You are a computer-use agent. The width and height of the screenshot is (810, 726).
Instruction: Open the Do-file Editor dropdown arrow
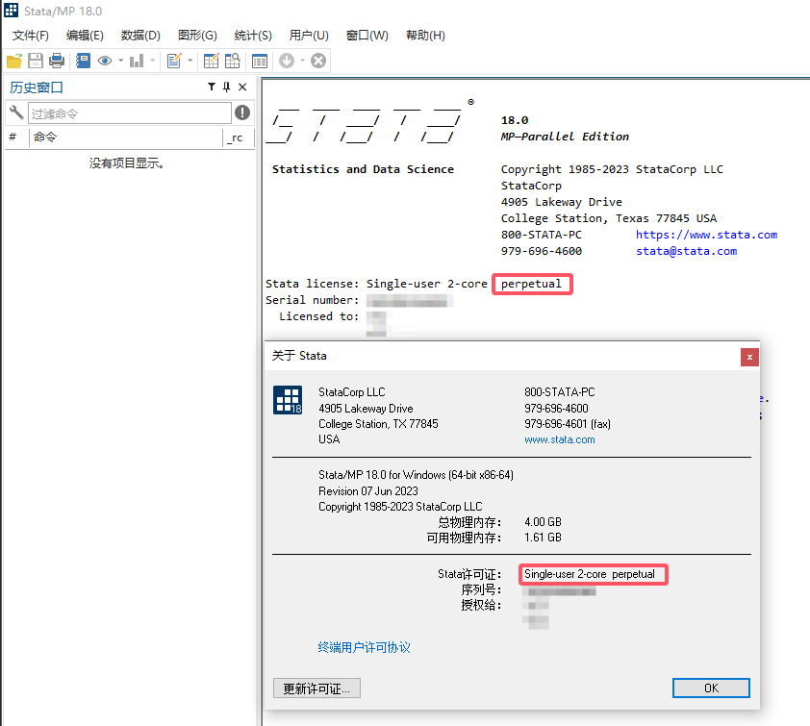click(x=189, y=61)
